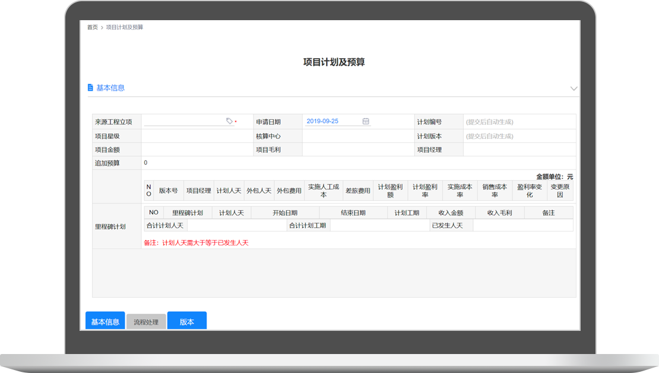Screen dimensions: 659x373
Task: Click the document icon next to 基本信息
Action: 90,88
